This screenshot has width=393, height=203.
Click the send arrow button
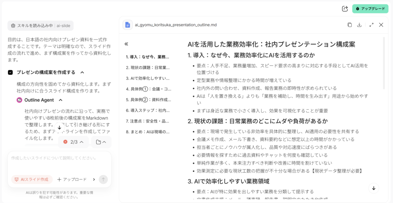pos(103,179)
